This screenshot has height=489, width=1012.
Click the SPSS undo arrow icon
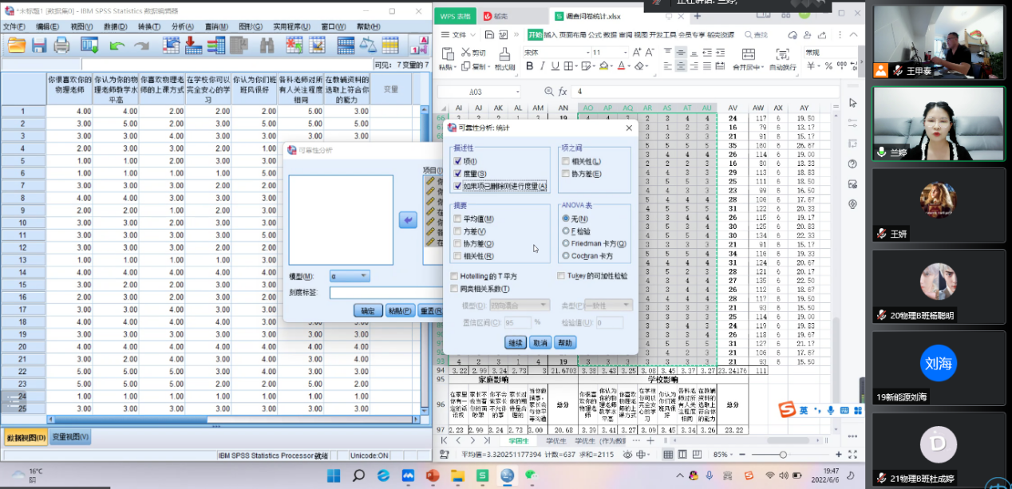(x=117, y=45)
